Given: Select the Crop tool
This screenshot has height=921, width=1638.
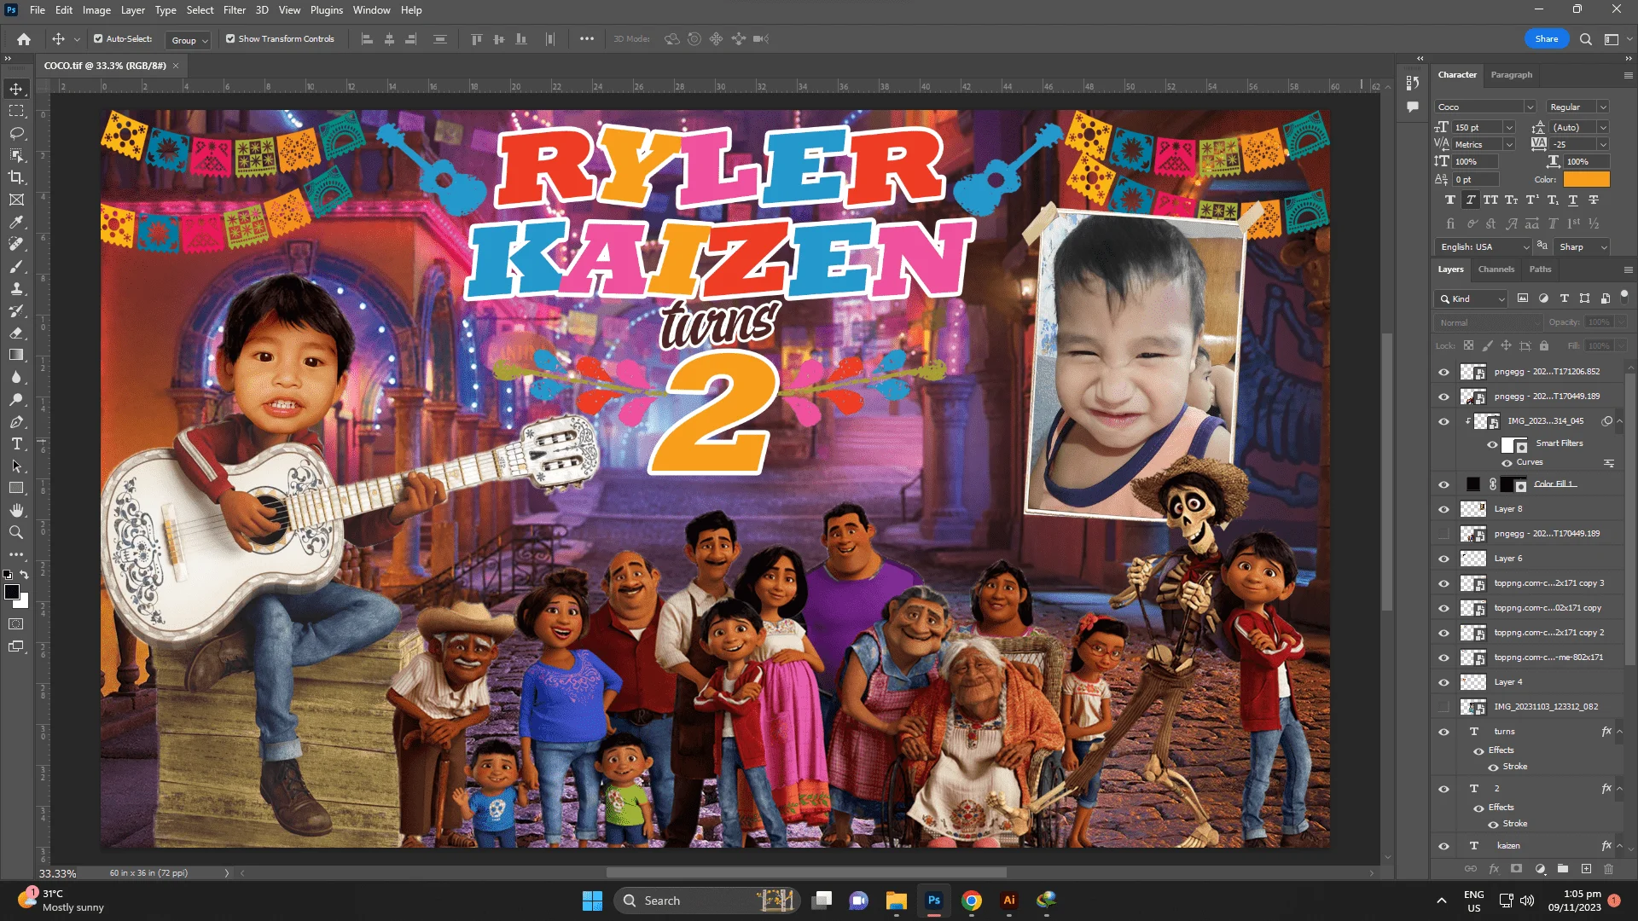Looking at the screenshot, I should pyautogui.click(x=16, y=177).
